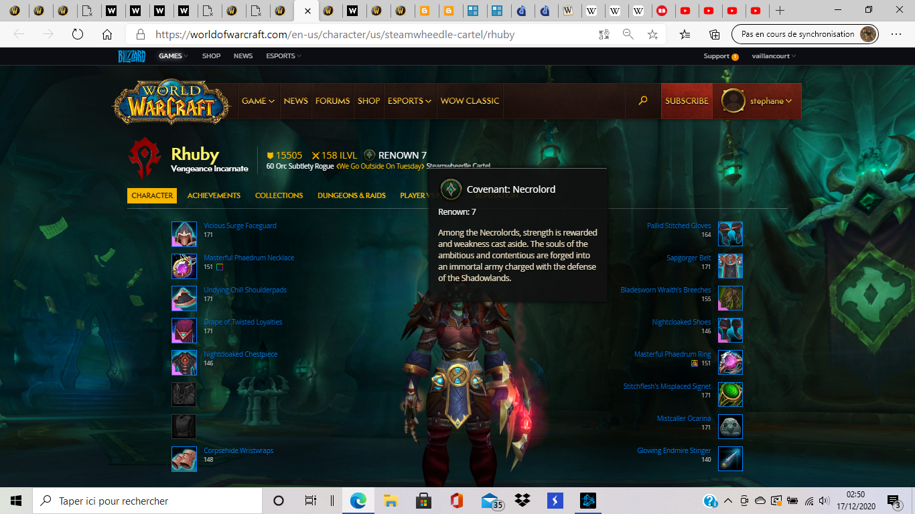Expand ESPORTS in the Blizzard top bar

pyautogui.click(x=284, y=56)
